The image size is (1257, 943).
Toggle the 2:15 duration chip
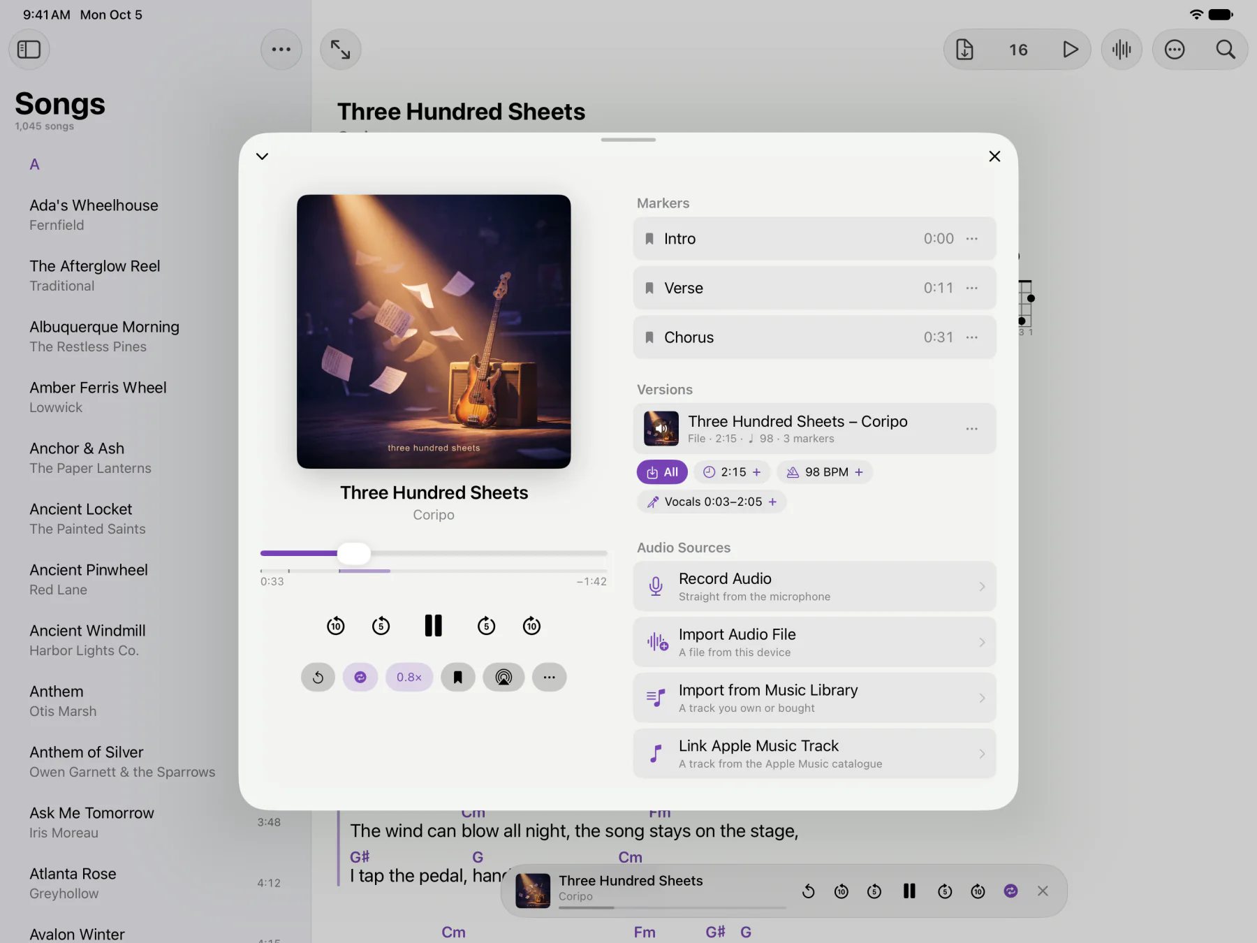coord(732,472)
